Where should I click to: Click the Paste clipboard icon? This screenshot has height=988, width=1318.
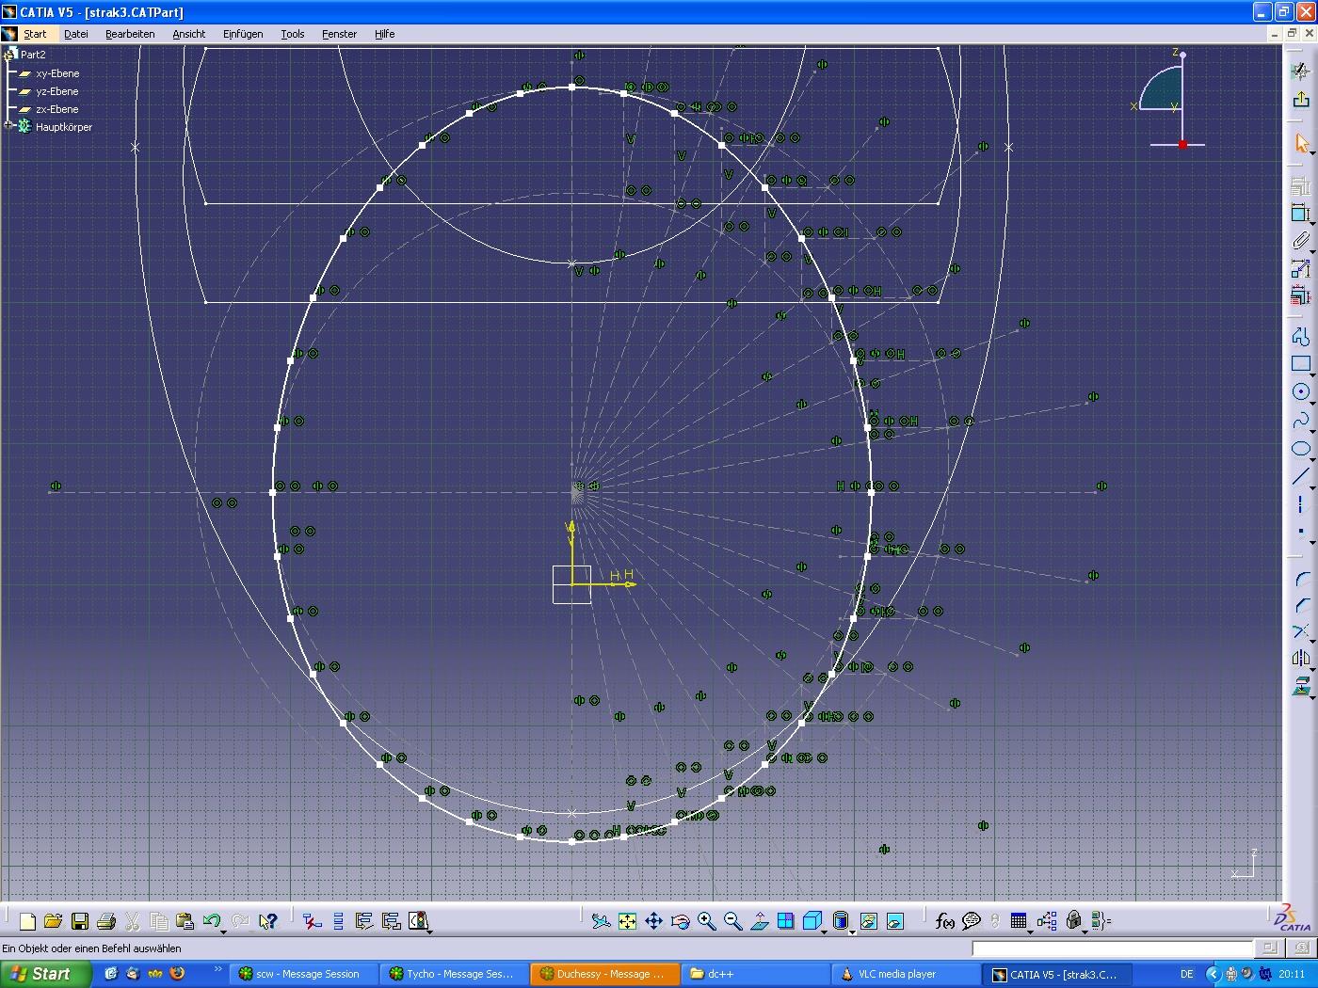185,921
